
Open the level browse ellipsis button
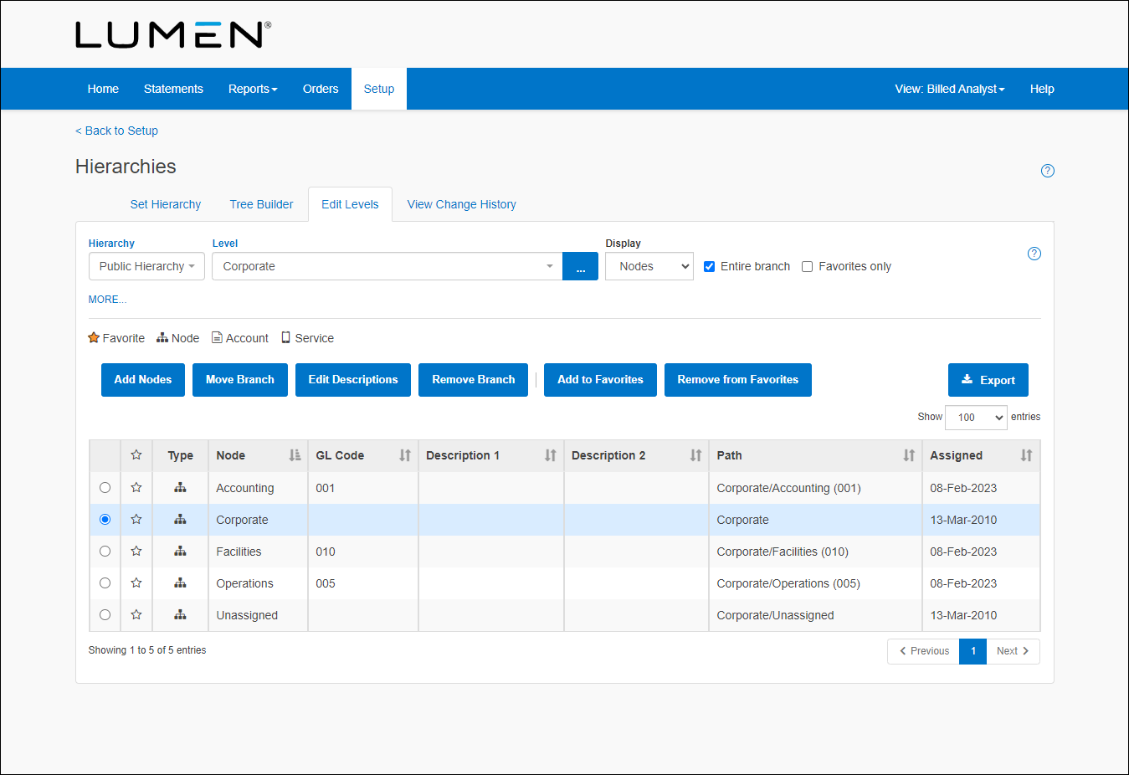point(581,266)
